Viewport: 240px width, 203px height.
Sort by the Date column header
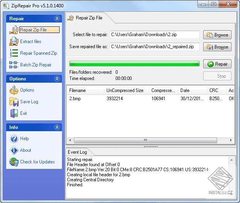coord(192,90)
